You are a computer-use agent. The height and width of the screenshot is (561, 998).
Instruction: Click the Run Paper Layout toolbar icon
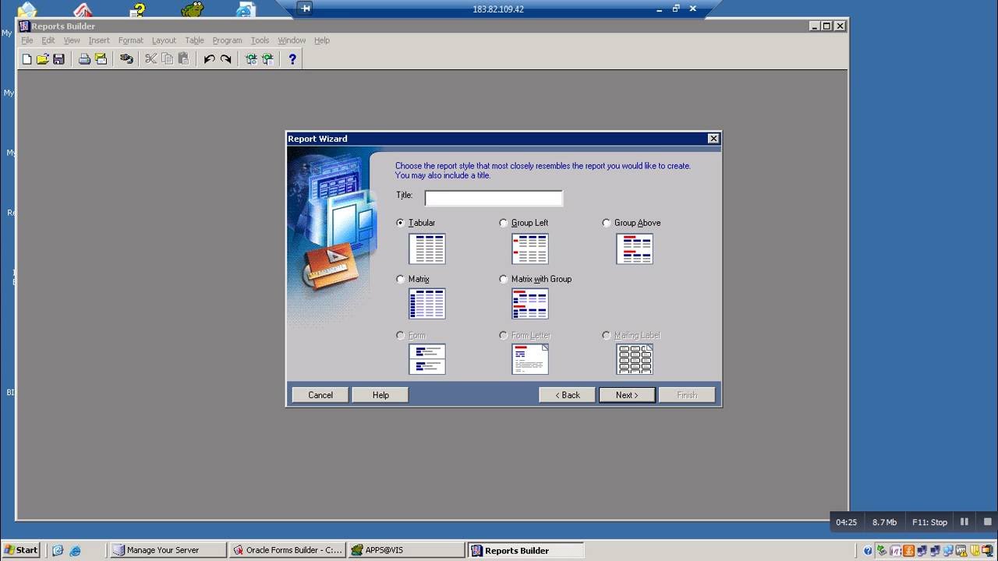(x=251, y=59)
